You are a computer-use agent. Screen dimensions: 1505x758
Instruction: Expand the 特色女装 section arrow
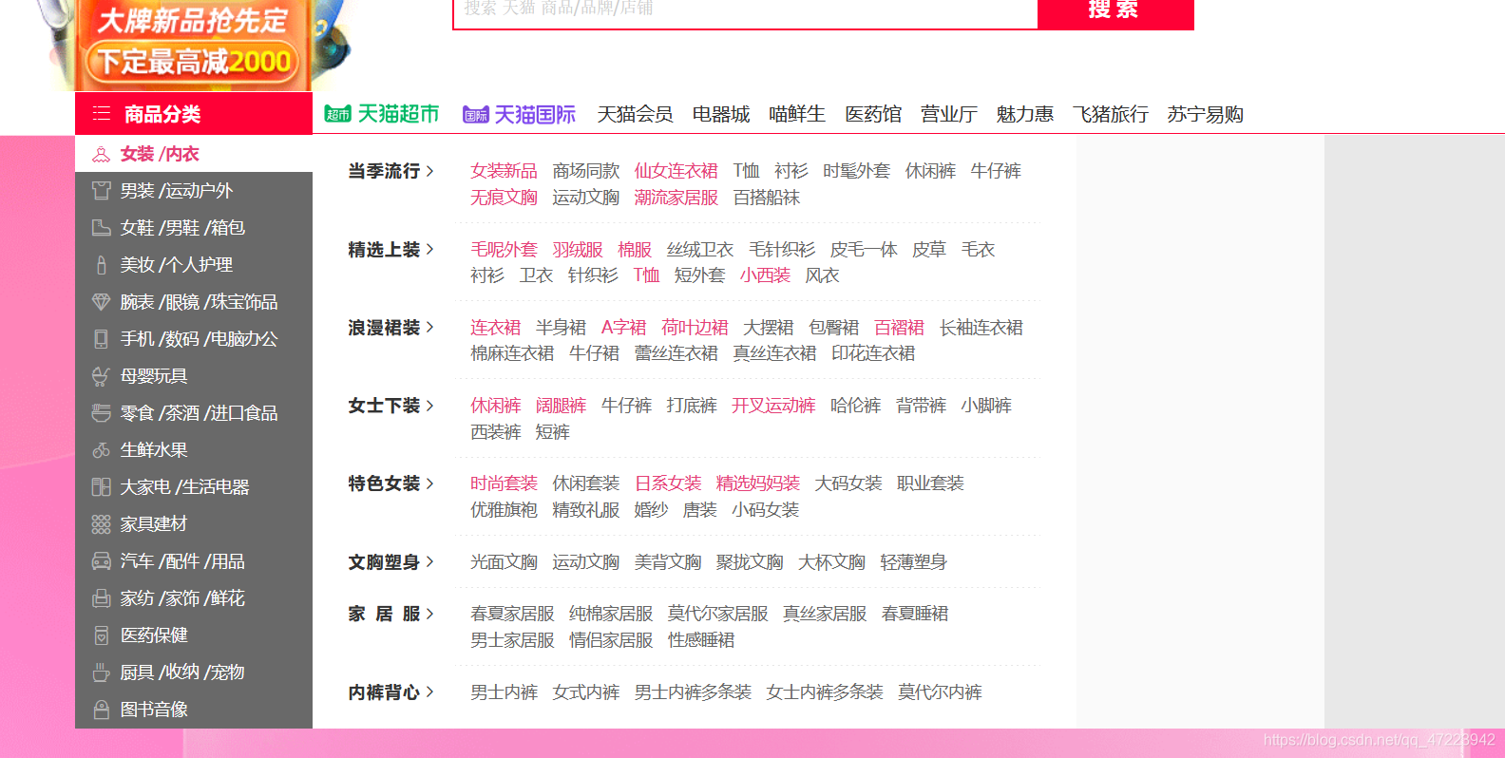pyautogui.click(x=430, y=483)
